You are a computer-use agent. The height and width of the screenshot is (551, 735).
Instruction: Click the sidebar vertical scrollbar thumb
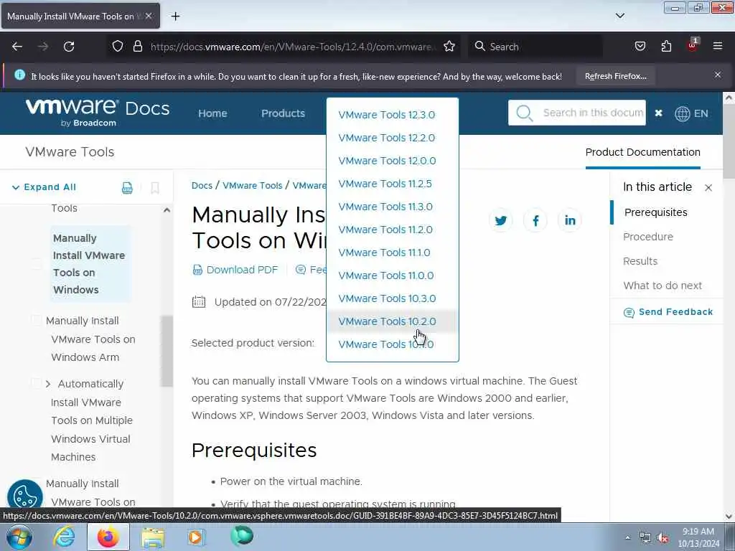167,351
